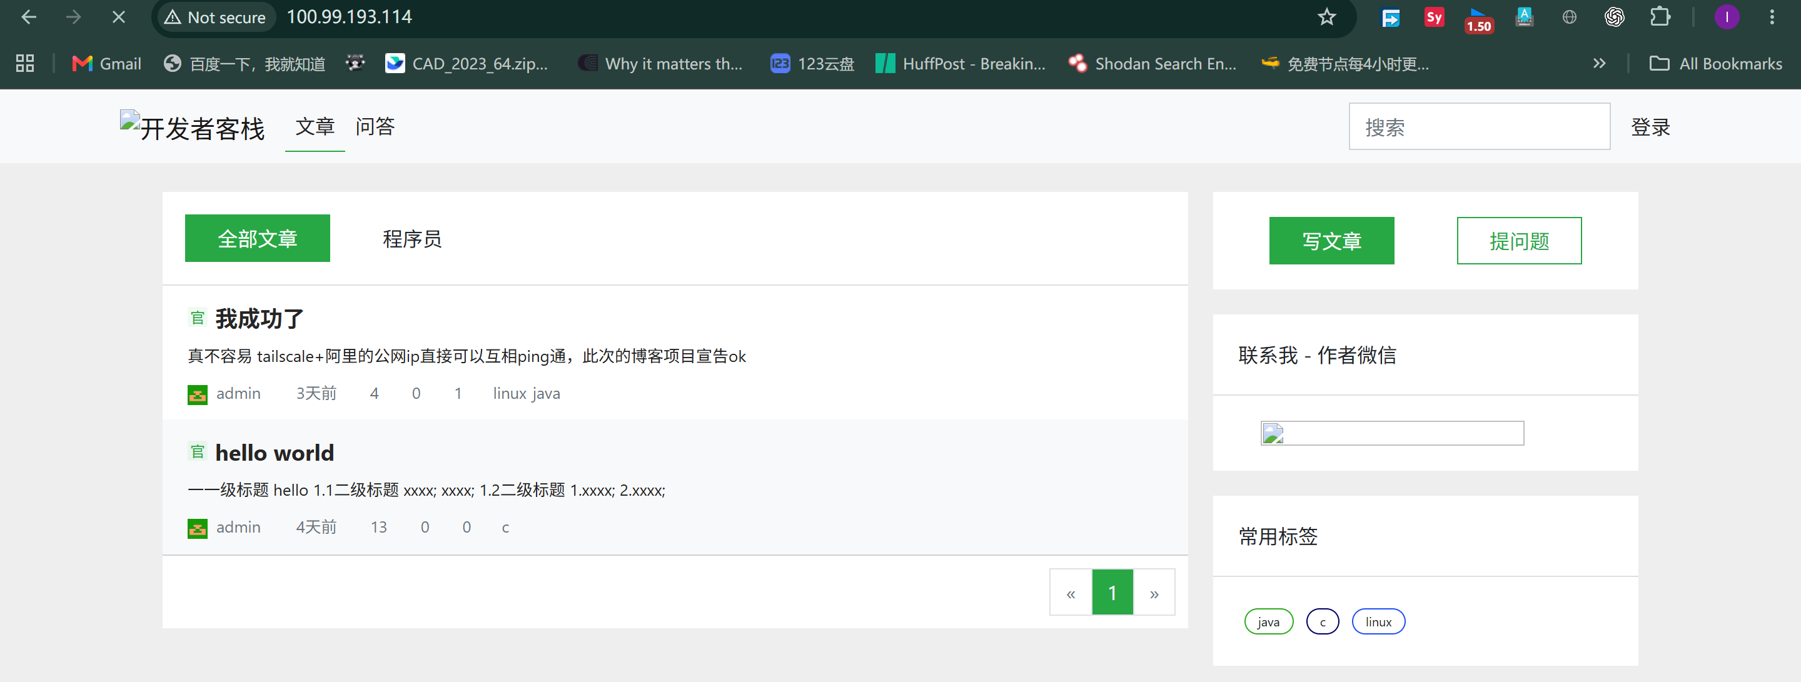Click the 开发者客栈 site logo

coord(192,126)
